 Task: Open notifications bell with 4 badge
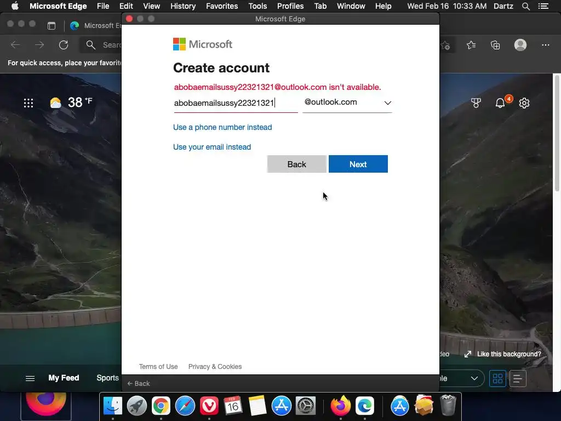(x=501, y=103)
